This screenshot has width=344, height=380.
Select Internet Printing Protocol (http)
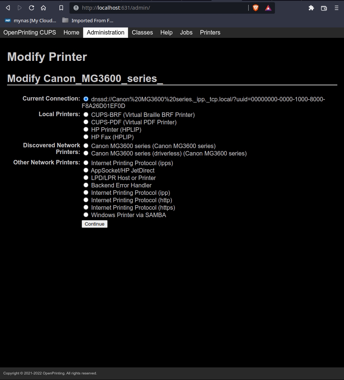(x=86, y=200)
